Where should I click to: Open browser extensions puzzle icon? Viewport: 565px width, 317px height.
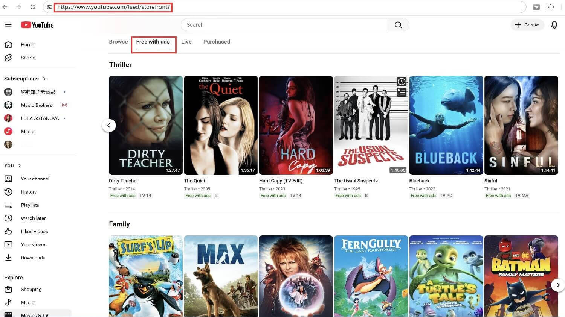tap(551, 7)
